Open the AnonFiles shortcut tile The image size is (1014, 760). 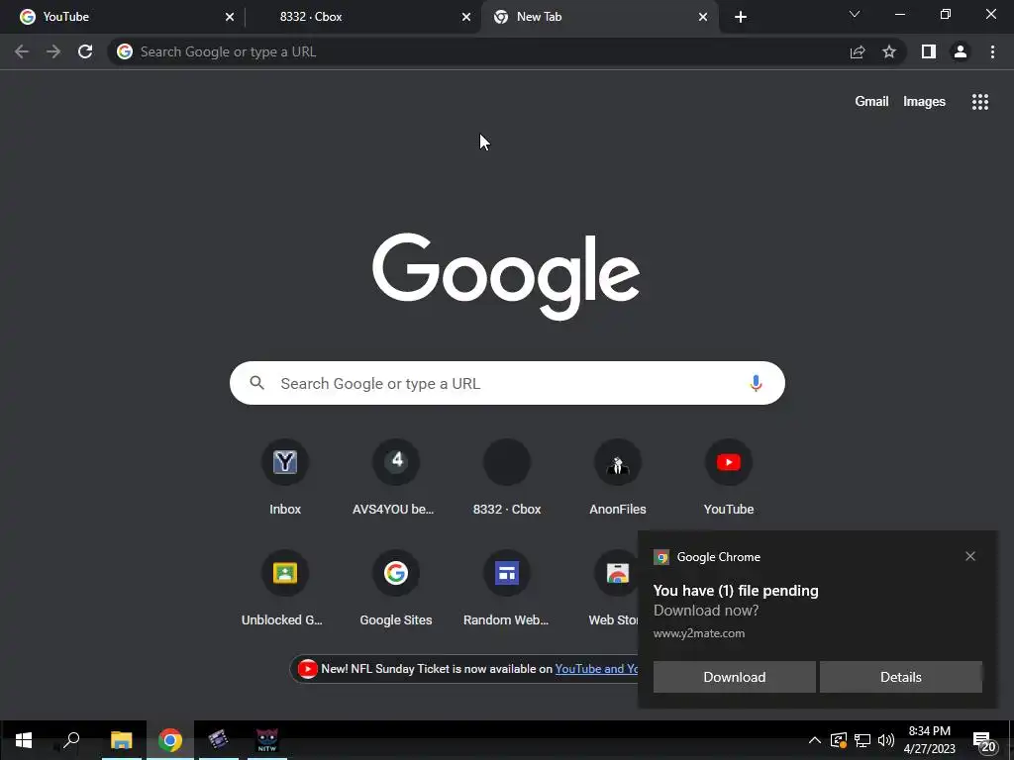coord(618,476)
